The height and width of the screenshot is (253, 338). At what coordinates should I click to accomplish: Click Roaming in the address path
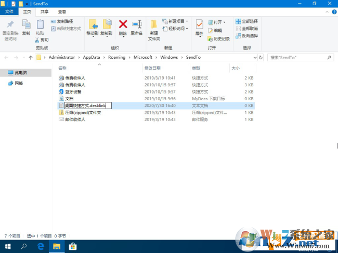pos(116,57)
